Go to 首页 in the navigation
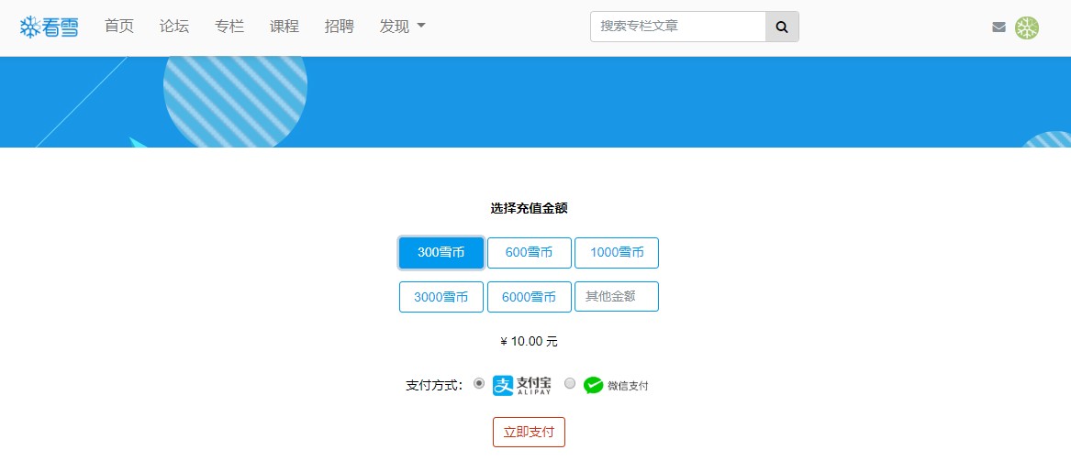This screenshot has height=472, width=1071. [x=119, y=27]
